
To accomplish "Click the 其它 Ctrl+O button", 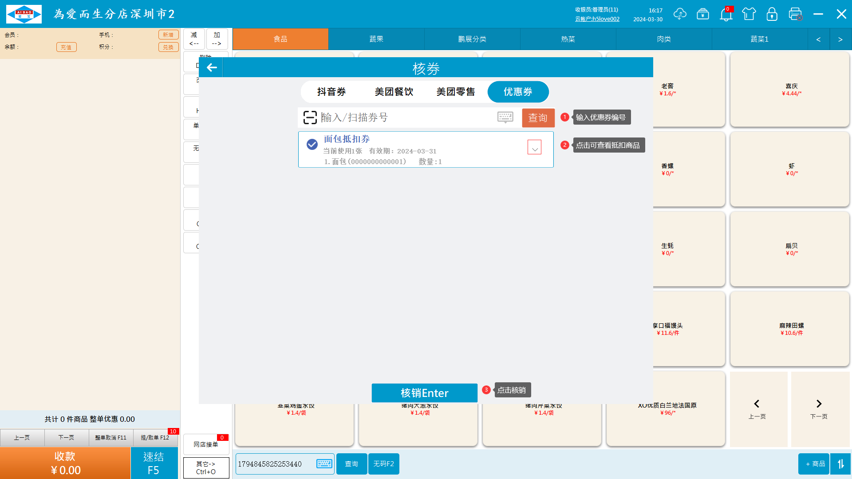I will click(206, 468).
